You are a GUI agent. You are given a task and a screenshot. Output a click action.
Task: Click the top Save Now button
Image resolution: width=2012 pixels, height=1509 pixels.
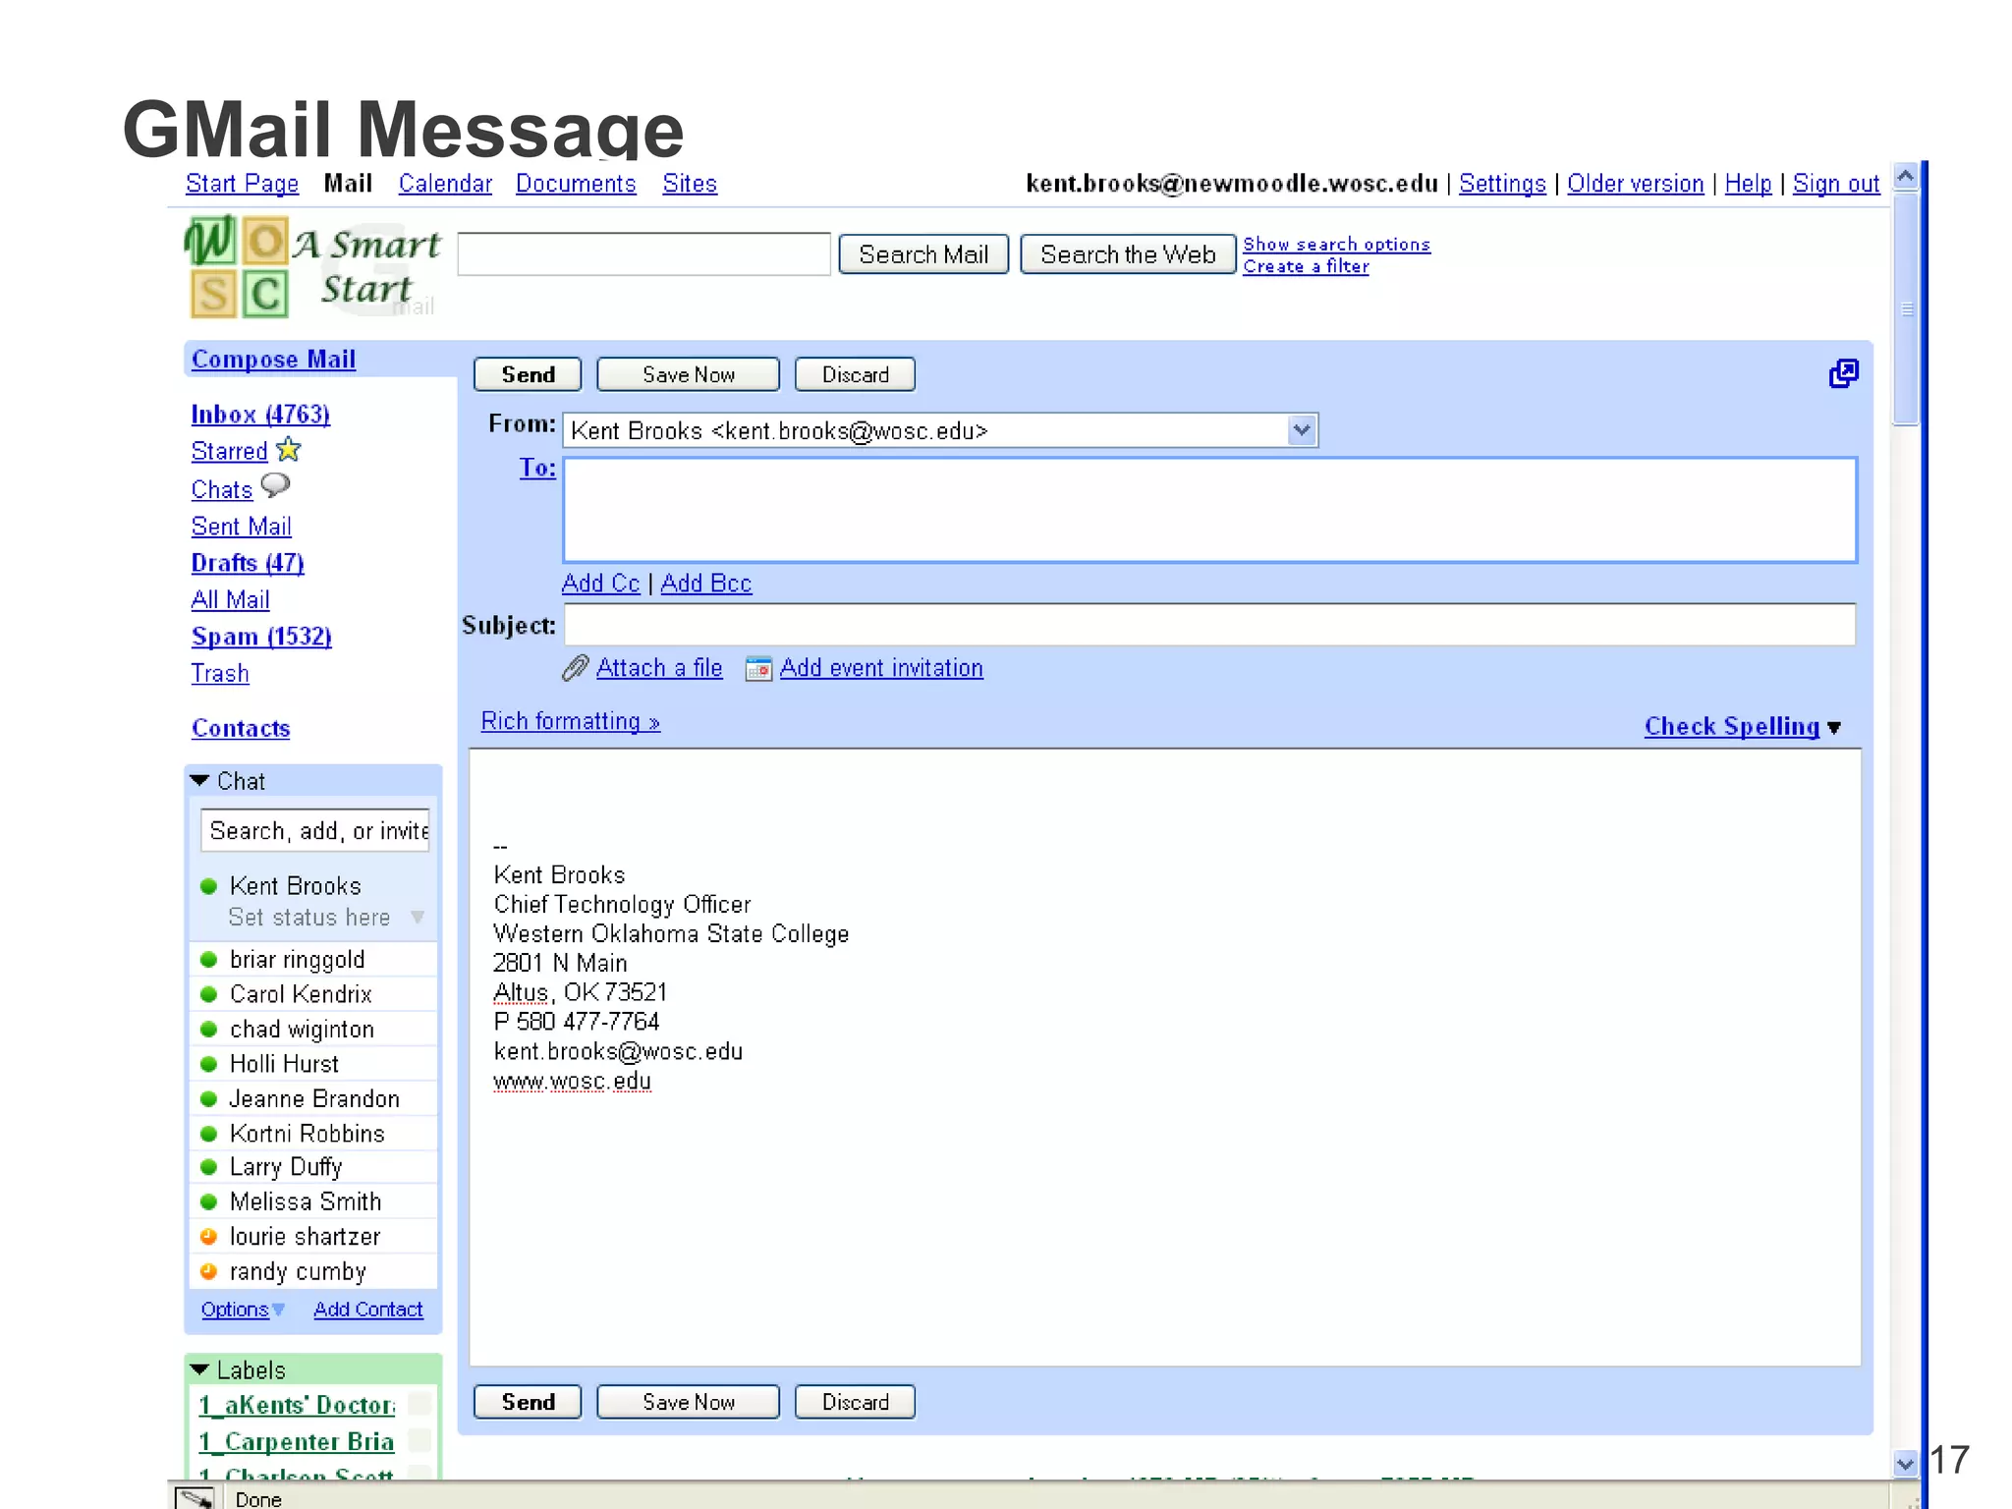point(689,374)
